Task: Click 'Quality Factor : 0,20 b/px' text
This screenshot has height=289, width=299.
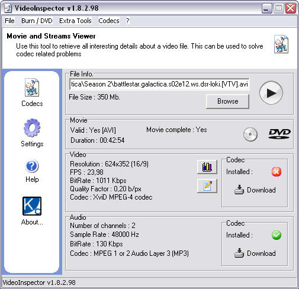Action: [x=105, y=189]
